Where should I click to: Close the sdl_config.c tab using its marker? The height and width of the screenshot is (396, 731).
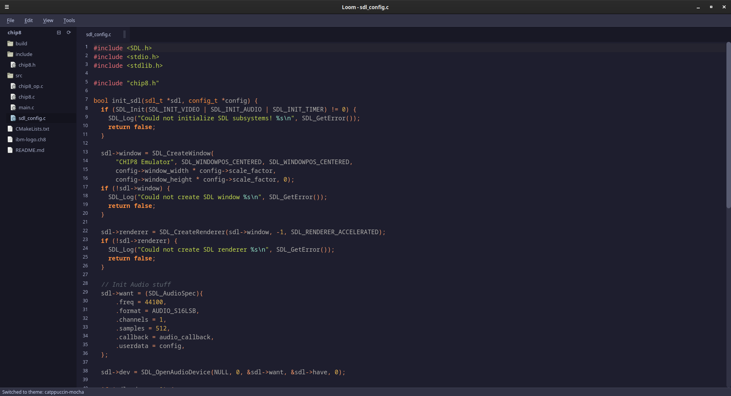[124, 34]
